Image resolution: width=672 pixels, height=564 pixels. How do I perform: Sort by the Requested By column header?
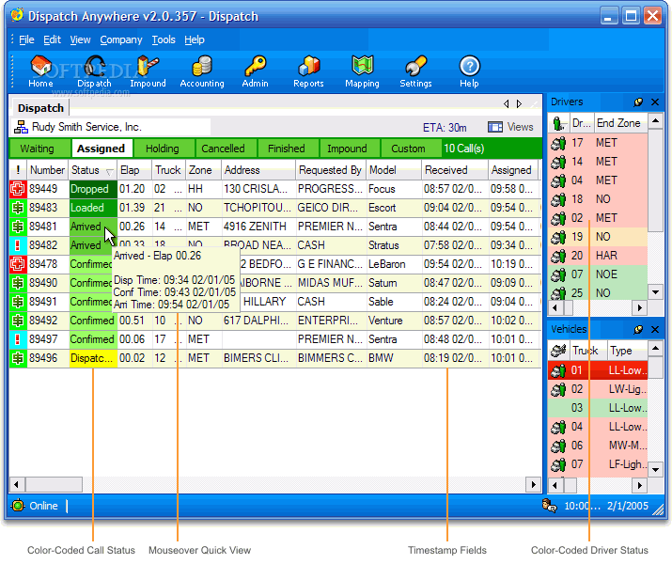point(331,170)
